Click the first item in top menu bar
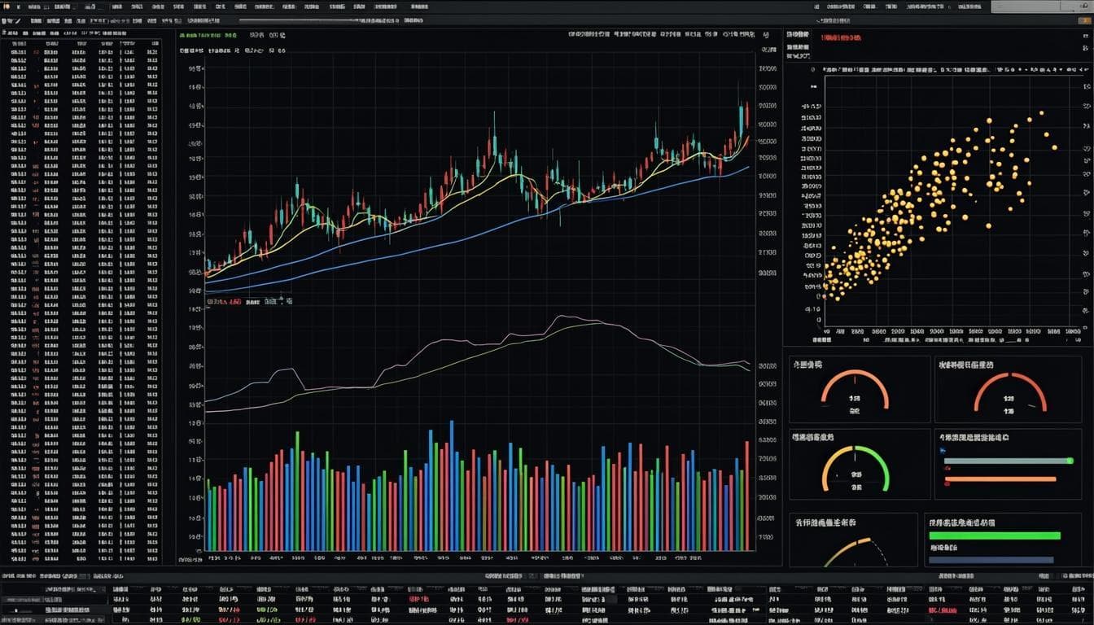 tap(7, 7)
